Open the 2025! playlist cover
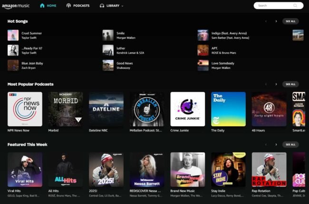 tap(106, 169)
